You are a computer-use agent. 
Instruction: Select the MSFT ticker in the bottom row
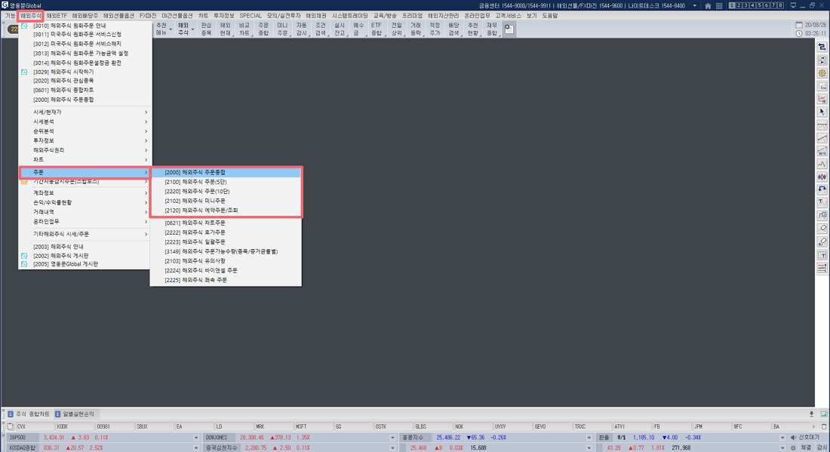(313, 426)
